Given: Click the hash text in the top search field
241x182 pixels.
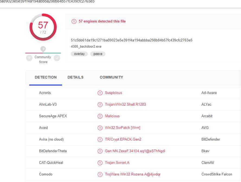Looking at the screenshot, I should (47, 2).
